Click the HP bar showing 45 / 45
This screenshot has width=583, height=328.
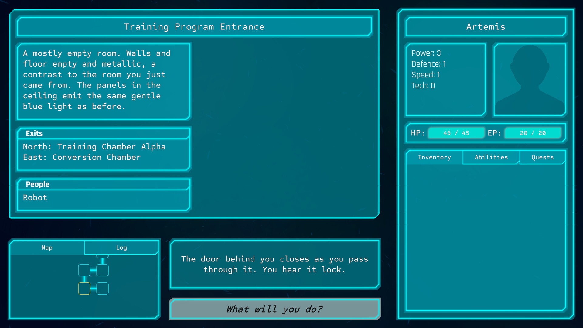coord(456,133)
